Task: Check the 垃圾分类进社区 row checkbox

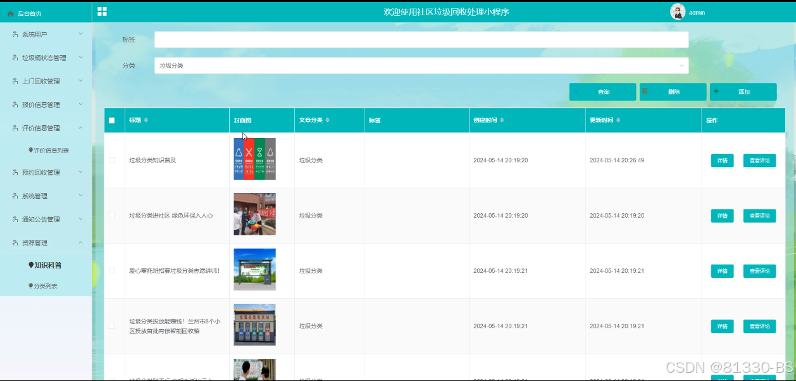Action: pos(112,215)
